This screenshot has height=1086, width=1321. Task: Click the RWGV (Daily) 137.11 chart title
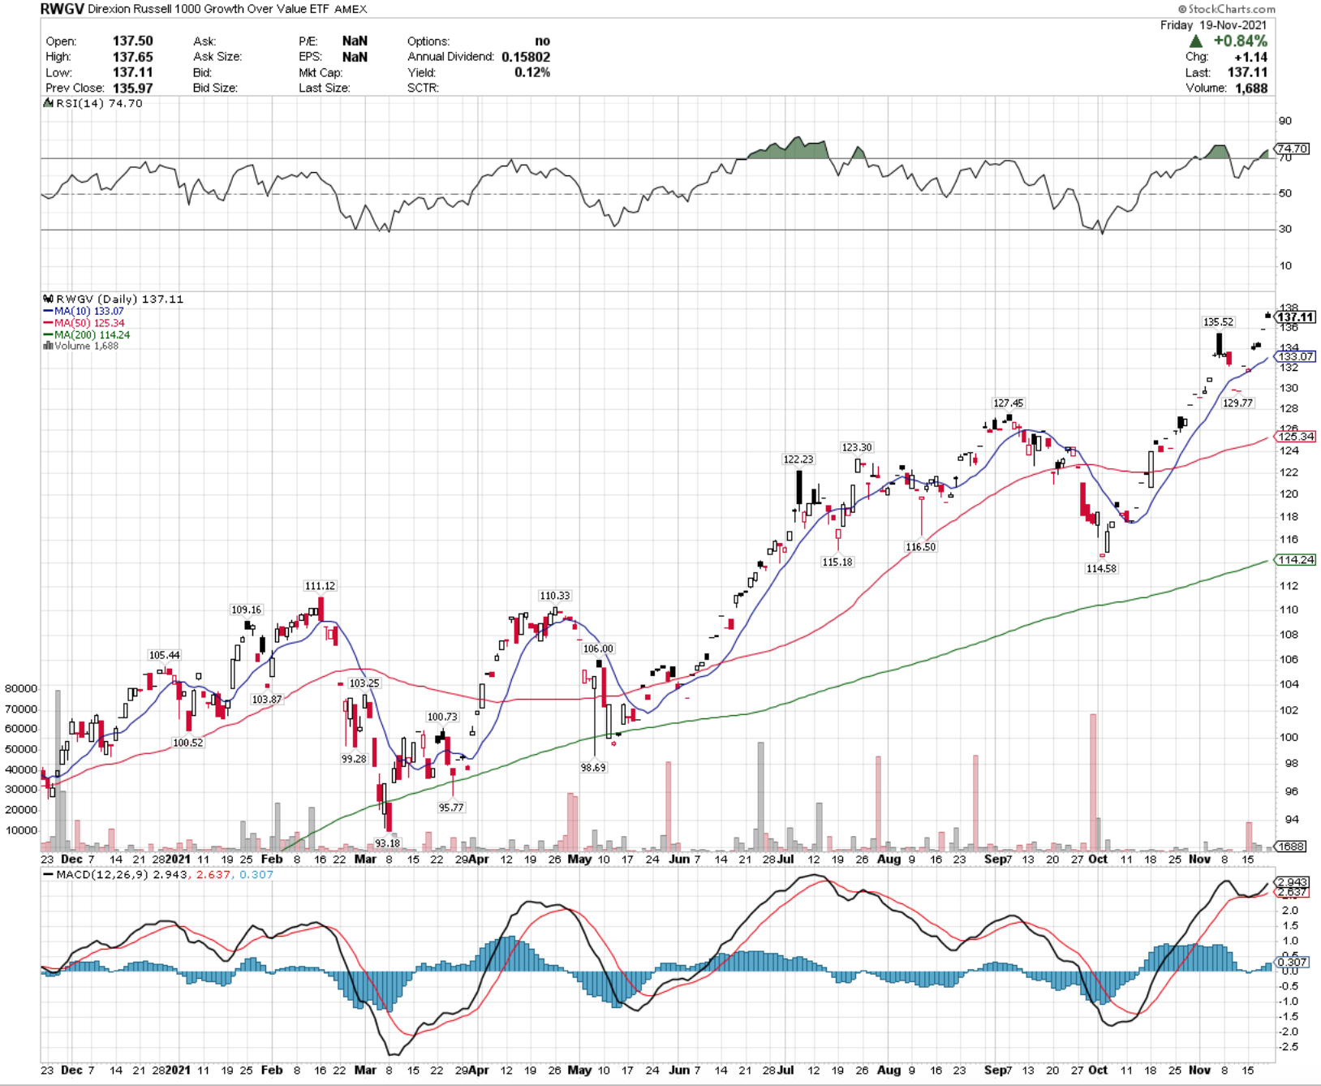tap(119, 299)
